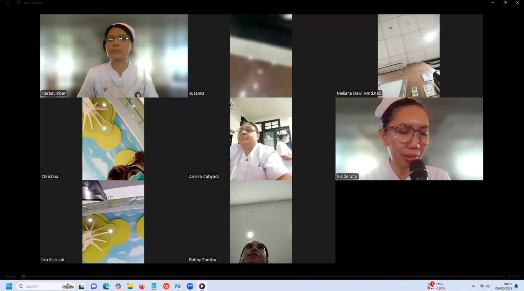Click the playback seek bar

[x=263, y=276]
